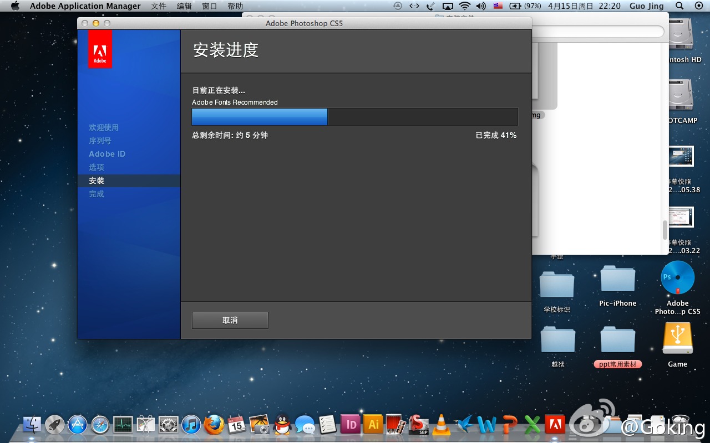
Task: Click the AirPlay display menu bar icon
Action: (448, 6)
